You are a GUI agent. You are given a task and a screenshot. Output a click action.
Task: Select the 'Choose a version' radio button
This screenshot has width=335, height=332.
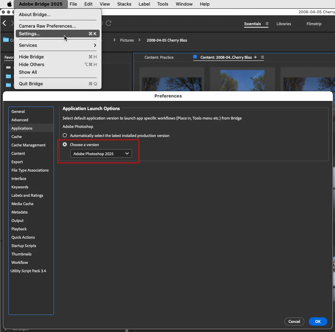pyautogui.click(x=65, y=145)
